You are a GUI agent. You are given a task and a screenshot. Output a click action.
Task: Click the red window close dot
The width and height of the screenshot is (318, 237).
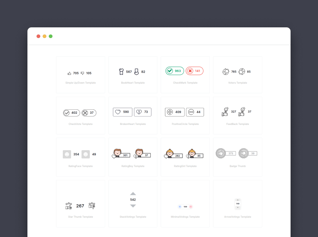38,36
